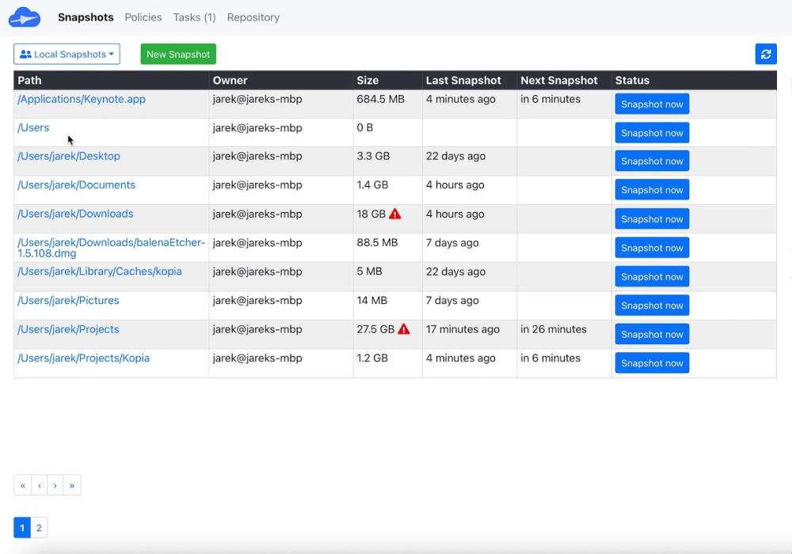Viewport: 792px width, 554px height.
Task: Open the balenaEtcher-1.5.108.dmg snapshot link
Action: click(x=111, y=247)
